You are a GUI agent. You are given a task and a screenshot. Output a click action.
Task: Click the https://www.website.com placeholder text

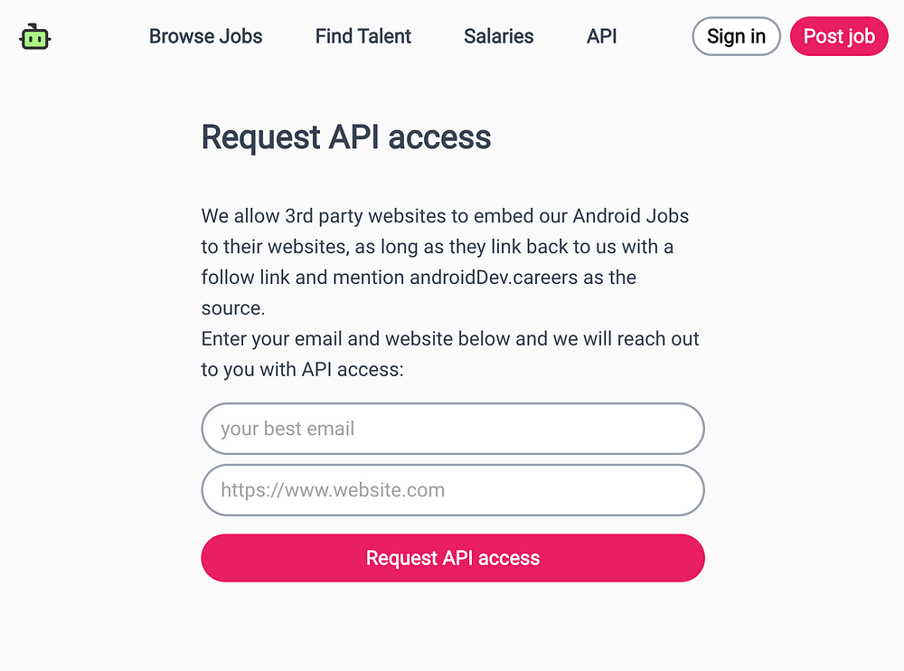333,490
